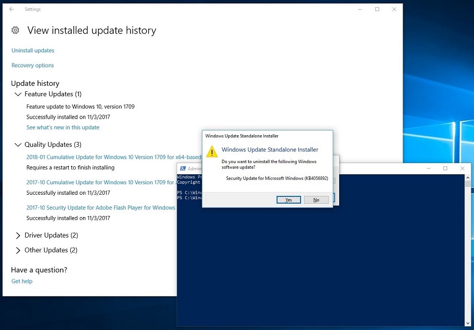Click the PowerShell scrollbar down arrow
The height and width of the screenshot is (330, 474).
tap(467, 323)
